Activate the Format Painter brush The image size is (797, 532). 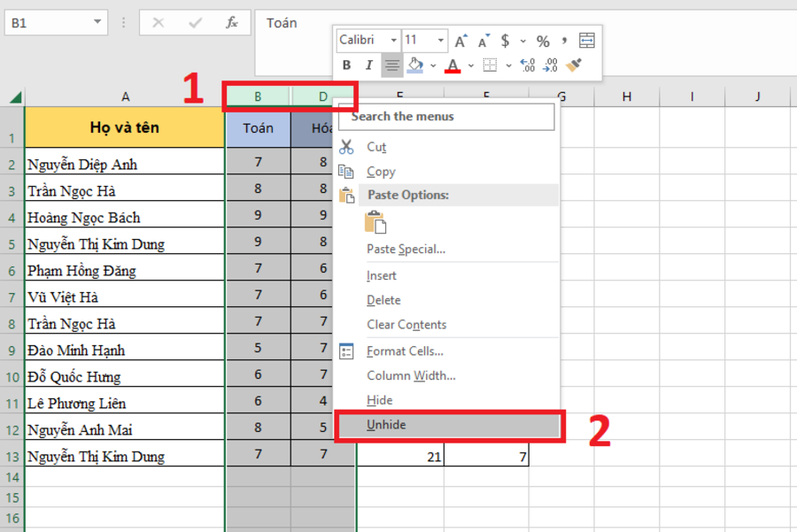coord(574,65)
